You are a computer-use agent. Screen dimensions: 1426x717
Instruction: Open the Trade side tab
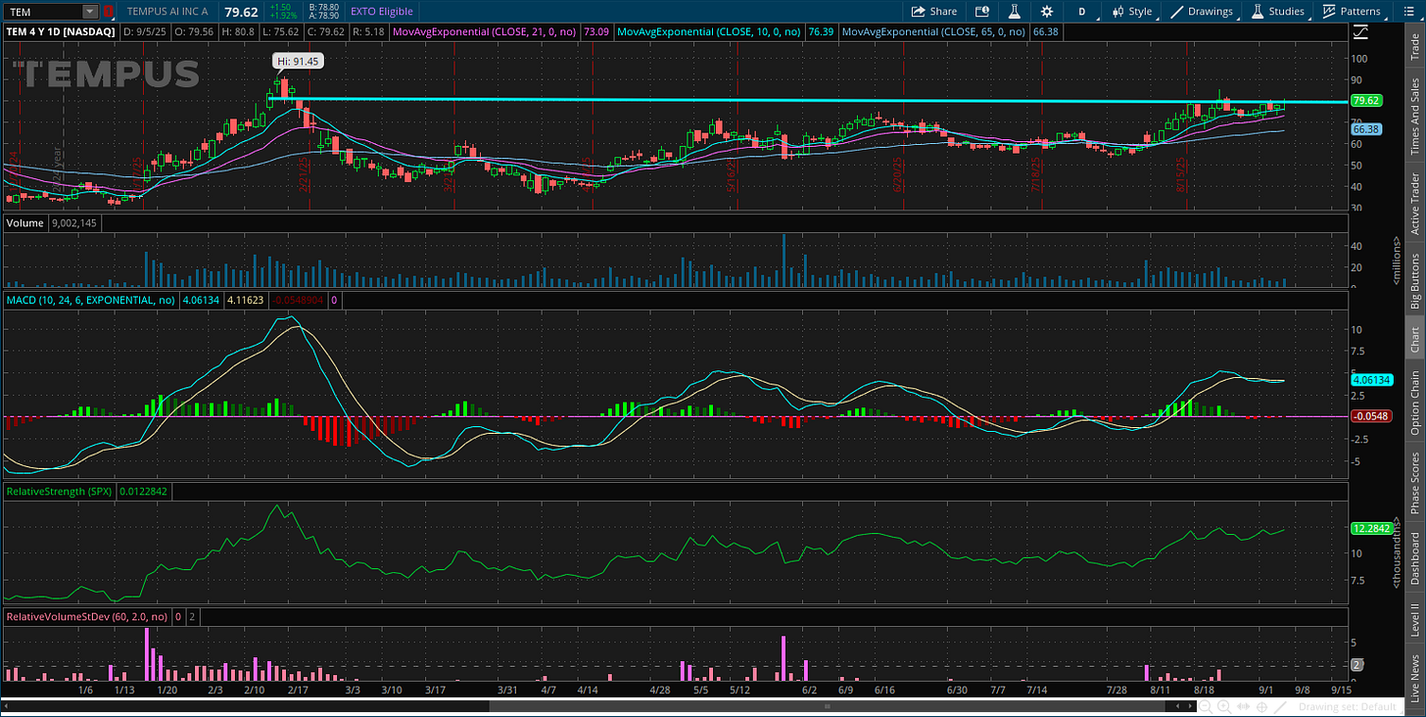tap(1414, 45)
